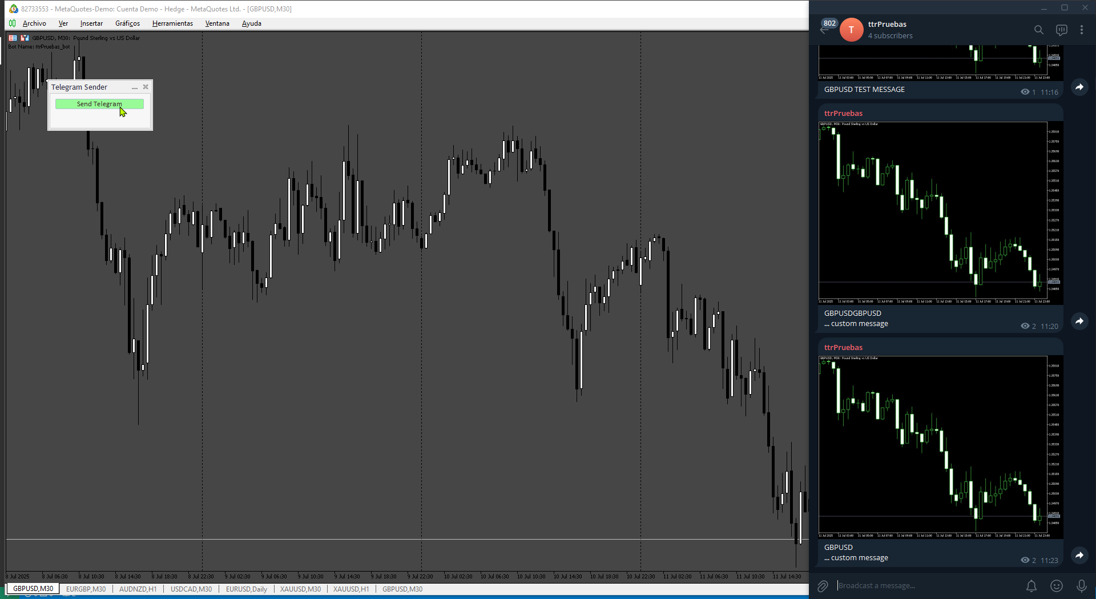Open the Ayuda menu
Screen dimensions: 1096x599
pos(251,23)
